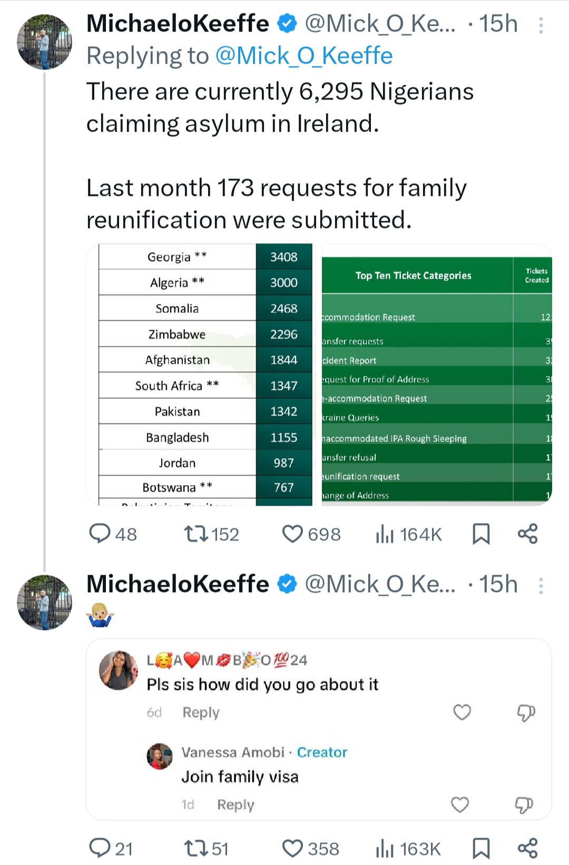Bookmark the second tweet
The image size is (569, 865).
pos(481,848)
